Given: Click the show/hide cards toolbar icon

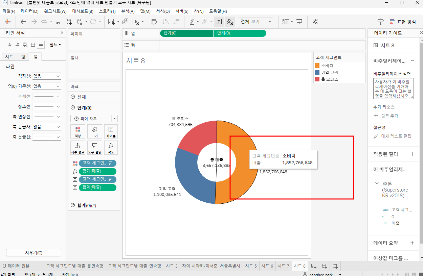Looking at the screenshot, I should (286, 22).
